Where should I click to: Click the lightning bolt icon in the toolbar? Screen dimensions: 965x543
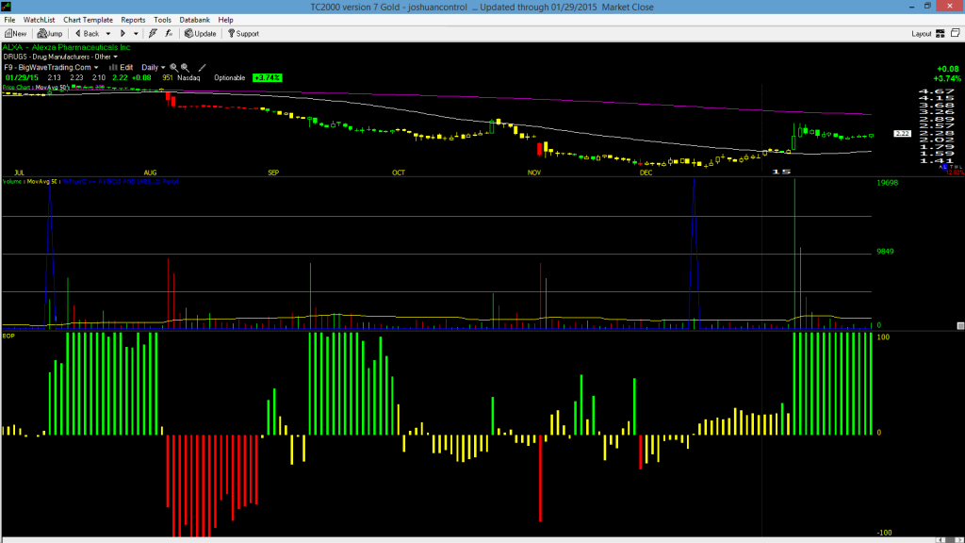(x=153, y=34)
